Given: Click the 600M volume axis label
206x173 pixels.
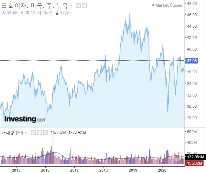Looking at the screenshot, I should pyautogui.click(x=192, y=132).
